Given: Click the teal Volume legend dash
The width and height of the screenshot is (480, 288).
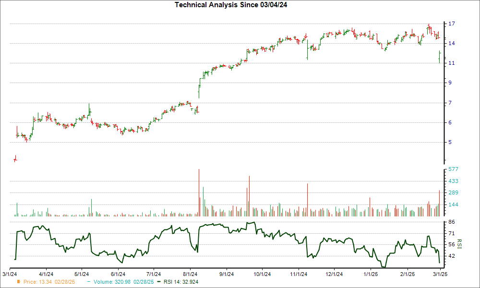Looking at the screenshot, I should tap(89, 282).
